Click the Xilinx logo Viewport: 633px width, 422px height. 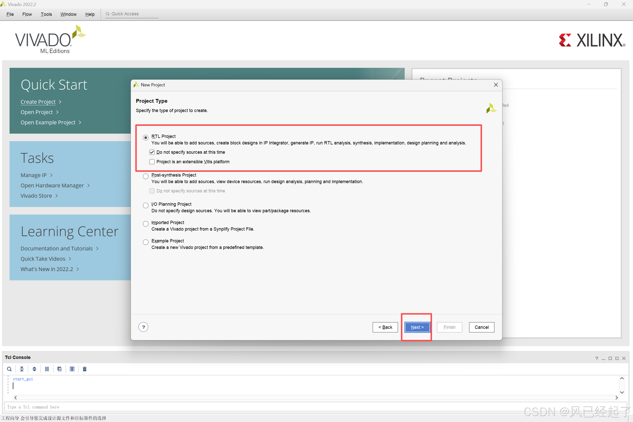(x=592, y=40)
